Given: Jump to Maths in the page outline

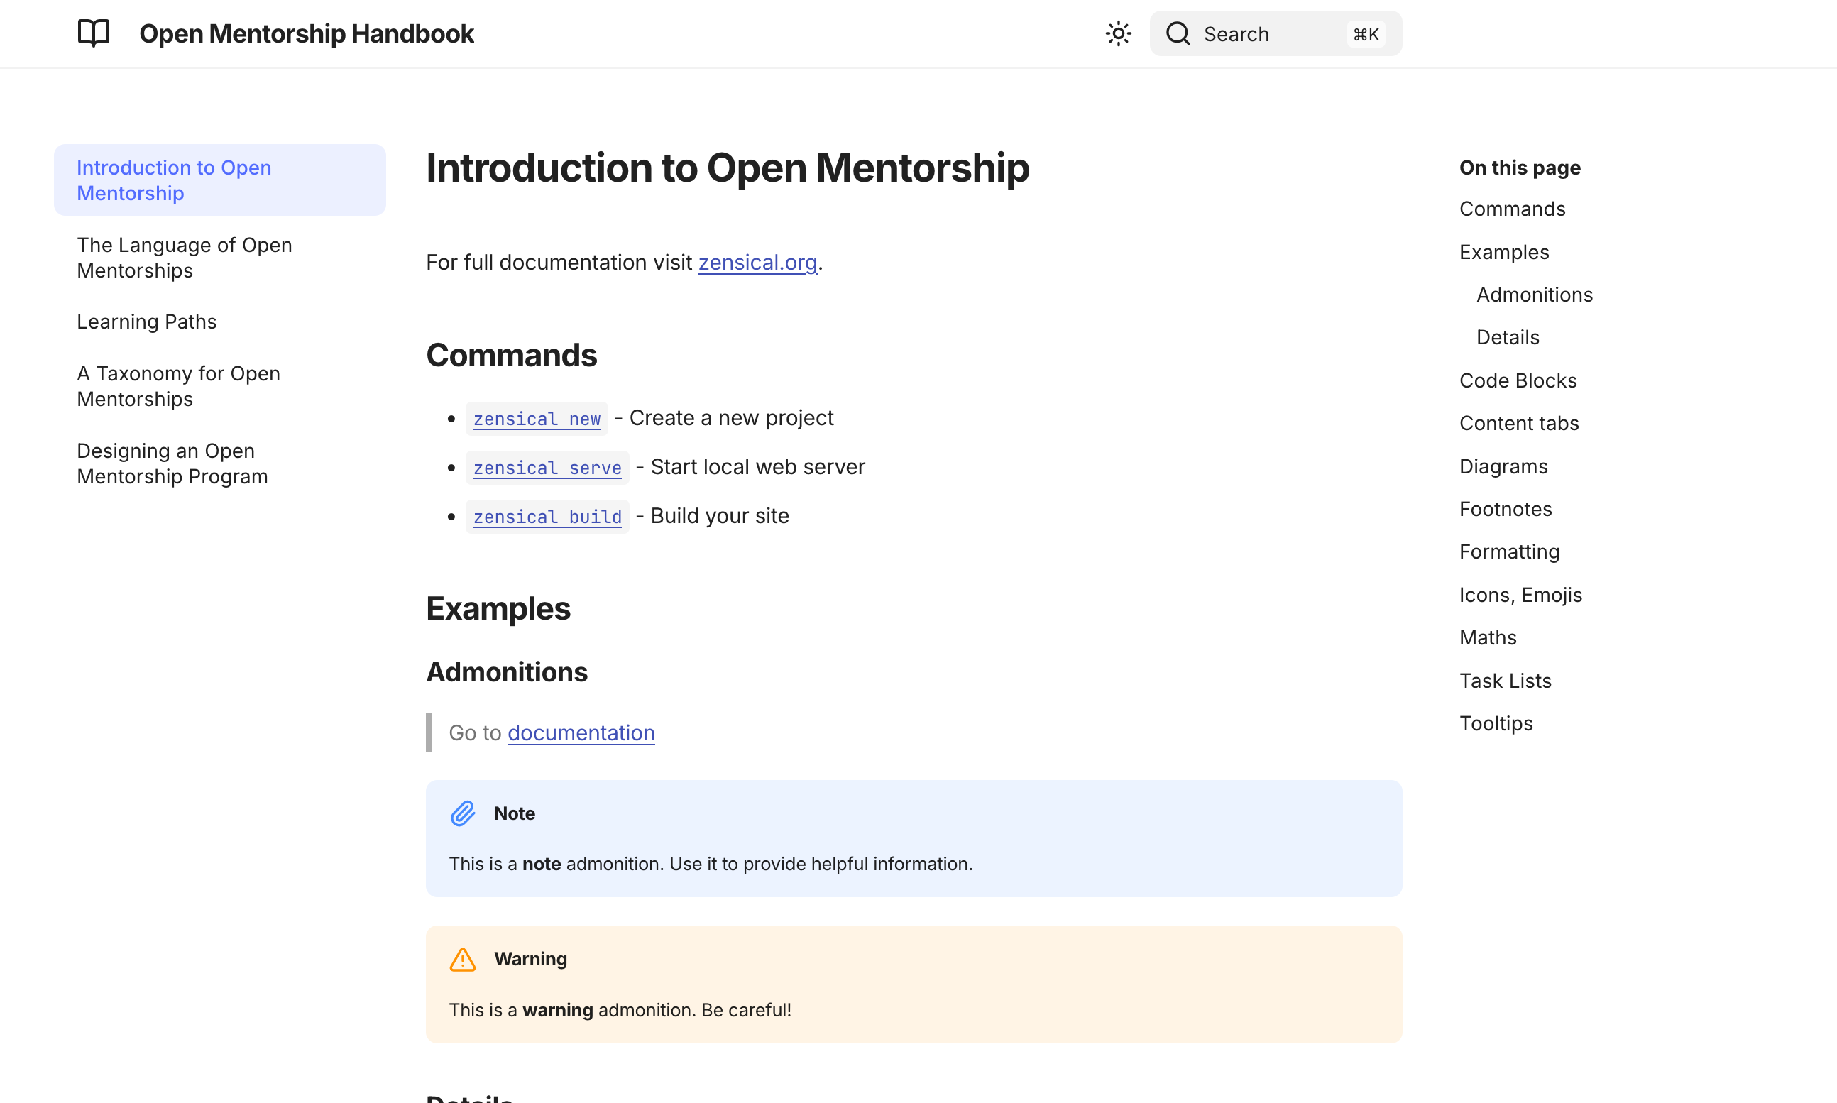Looking at the screenshot, I should coord(1487,637).
